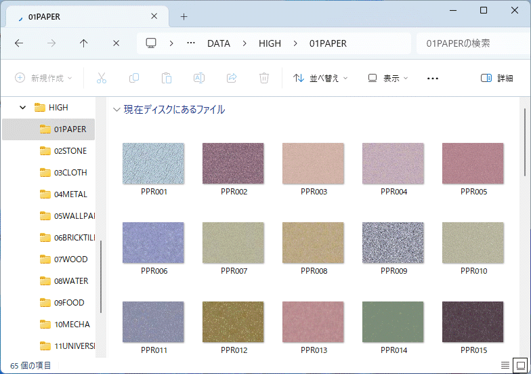531x374 pixels.
Task: Go back with the left arrow
Action: [x=19, y=43]
